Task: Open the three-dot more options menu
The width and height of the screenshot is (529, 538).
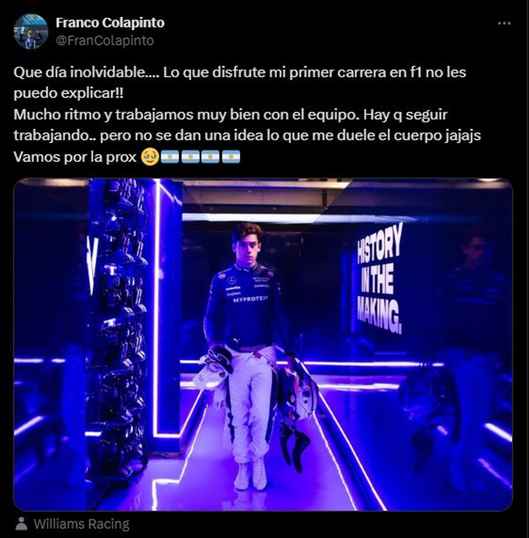Action: [x=504, y=23]
